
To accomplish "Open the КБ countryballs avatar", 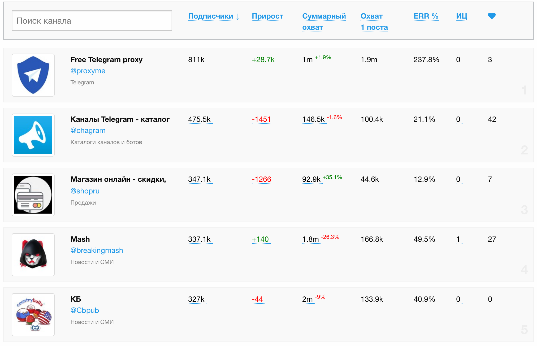I will tap(33, 315).
